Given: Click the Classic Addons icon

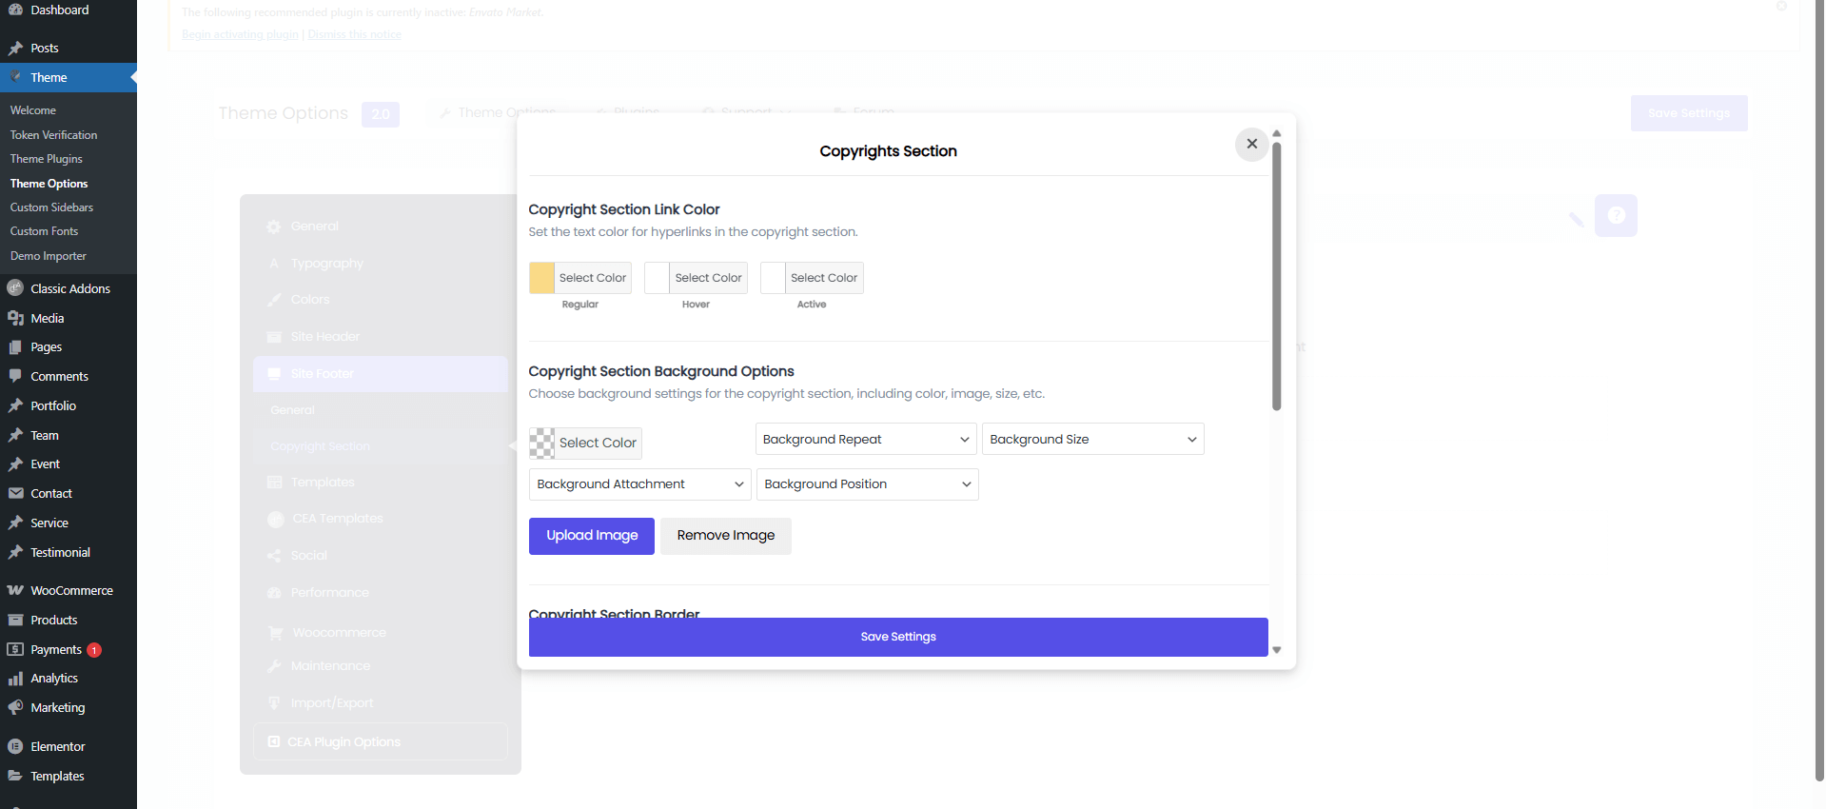Looking at the screenshot, I should [x=15, y=288].
